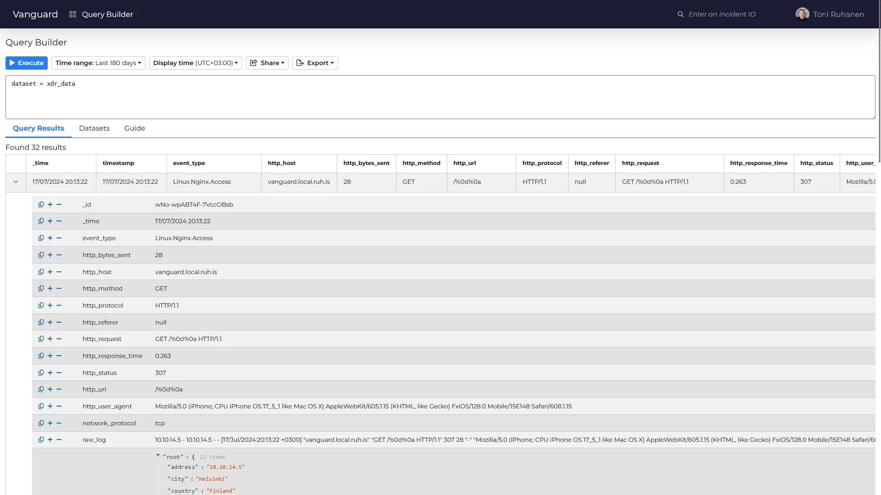This screenshot has height=495, width=881.
Task: Open the Share menu options
Action: [x=267, y=63]
